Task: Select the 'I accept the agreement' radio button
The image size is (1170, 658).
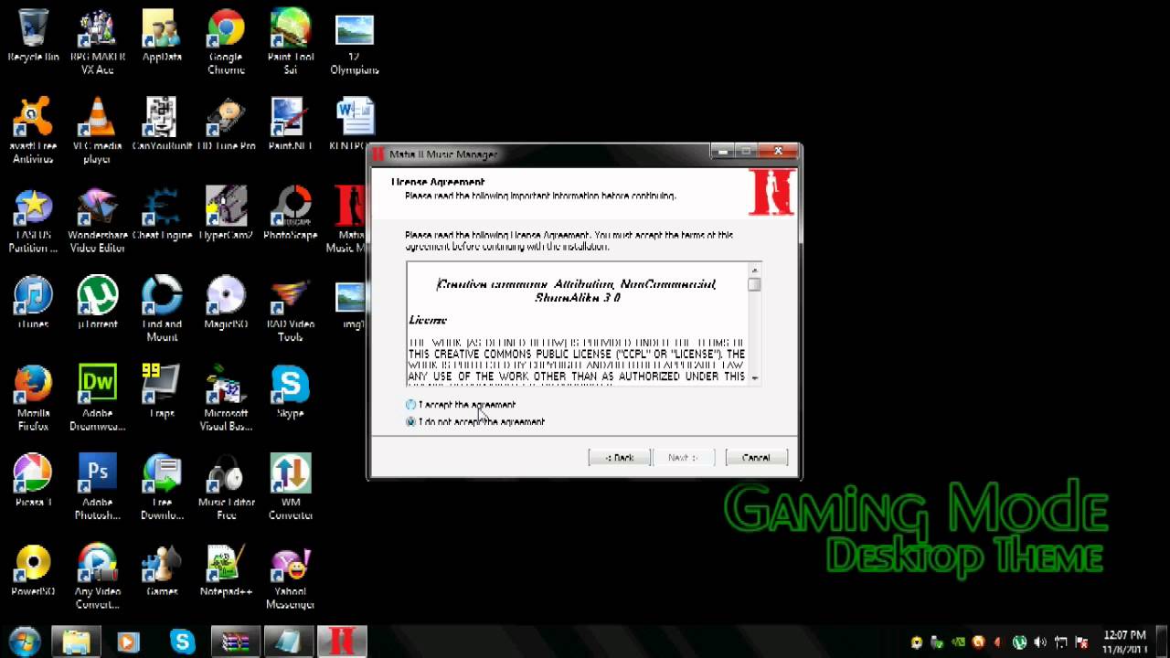Action: pyautogui.click(x=410, y=405)
